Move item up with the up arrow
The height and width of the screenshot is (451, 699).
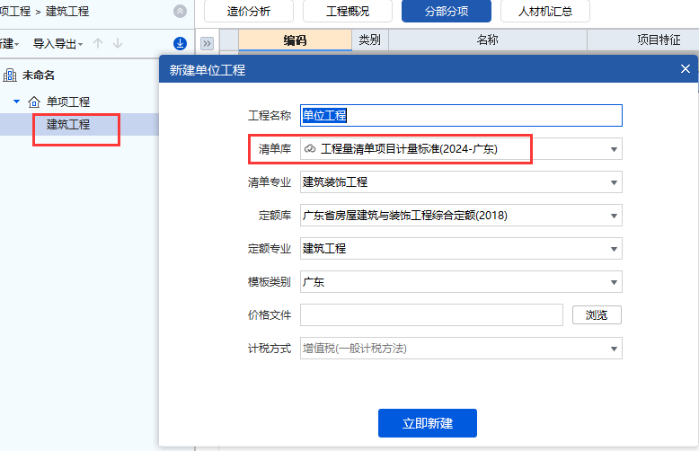(x=98, y=43)
